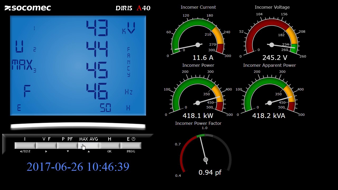Click the OK label under H button
The image size is (338, 190).
110,151
